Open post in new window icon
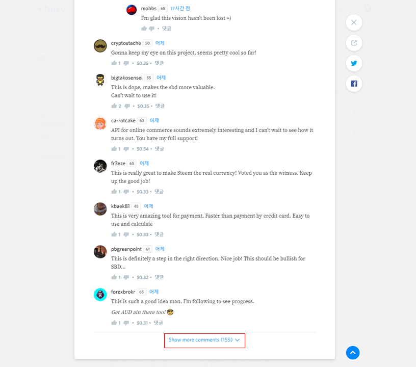The width and height of the screenshot is (416, 367). coord(354,43)
